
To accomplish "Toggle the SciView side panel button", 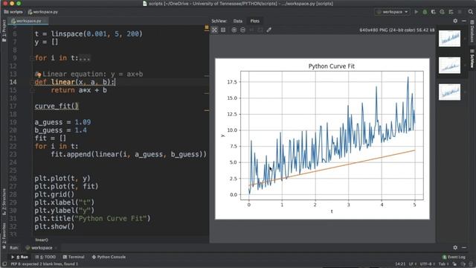I will 472,59.
